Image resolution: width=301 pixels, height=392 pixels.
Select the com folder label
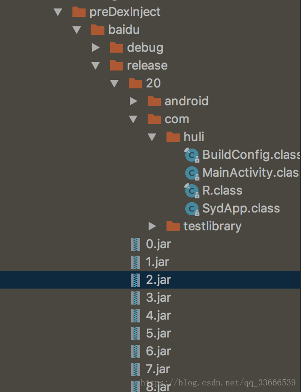(x=177, y=119)
